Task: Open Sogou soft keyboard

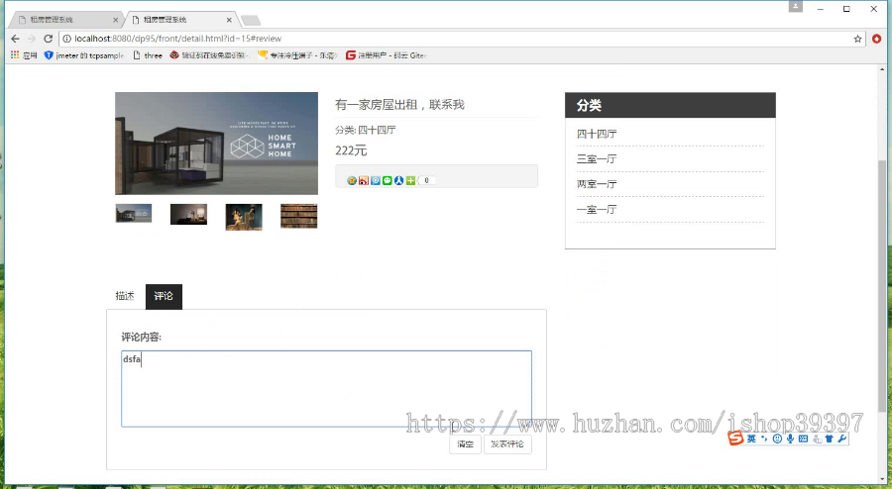Action: tap(803, 439)
